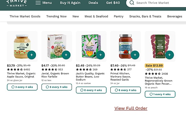Add Organic Apple Sauce with plus icon
Viewport: 186px width, 116px height.
tap(32, 55)
